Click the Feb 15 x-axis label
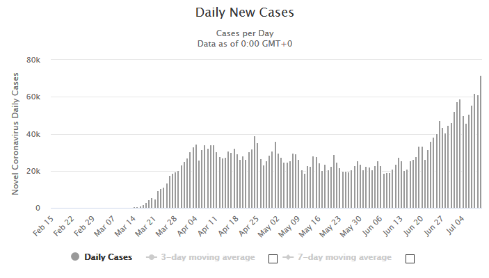 coord(43,227)
